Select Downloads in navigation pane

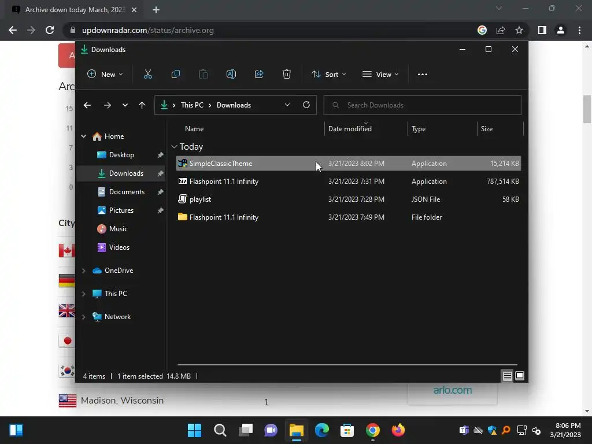click(121, 173)
